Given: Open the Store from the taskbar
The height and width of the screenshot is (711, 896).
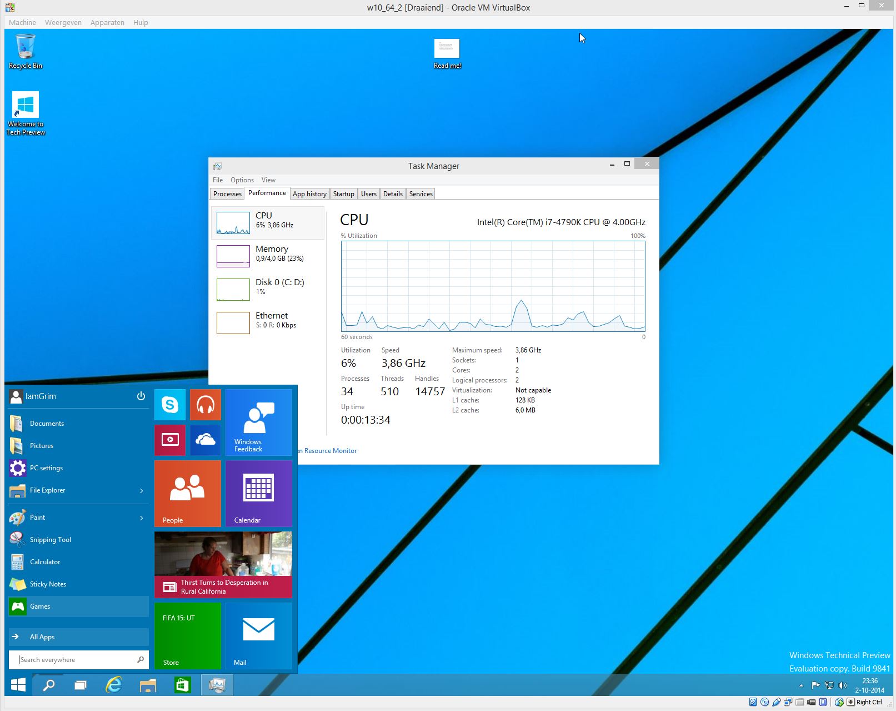Looking at the screenshot, I should pyautogui.click(x=182, y=685).
